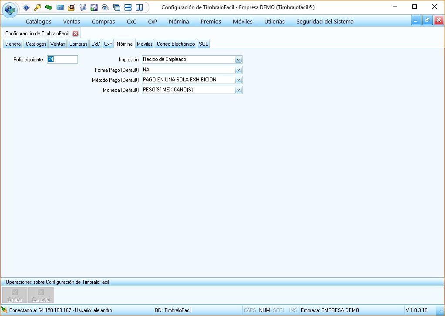Click the cascade windows icon

pos(117,7)
